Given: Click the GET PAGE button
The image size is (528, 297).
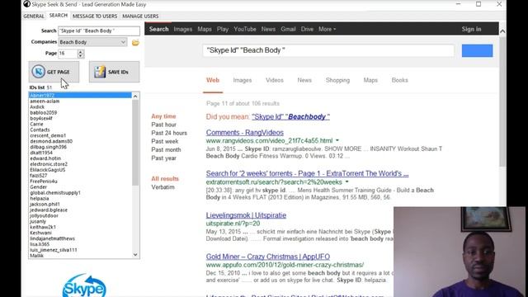Looking at the screenshot, I should coord(54,72).
